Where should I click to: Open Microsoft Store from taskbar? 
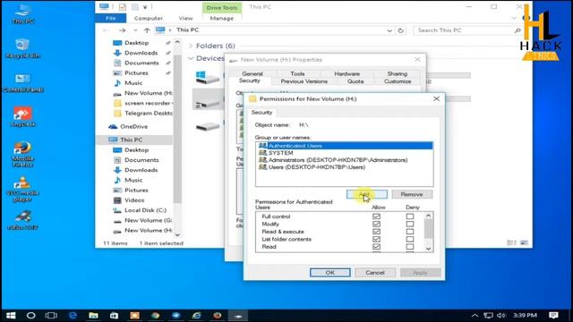click(x=114, y=316)
